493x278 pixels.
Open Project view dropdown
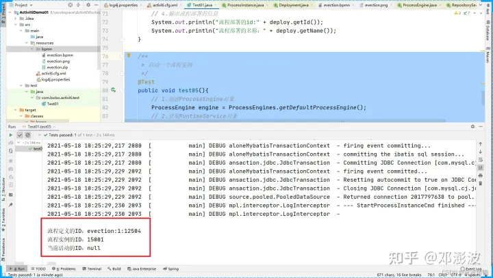point(23,5)
